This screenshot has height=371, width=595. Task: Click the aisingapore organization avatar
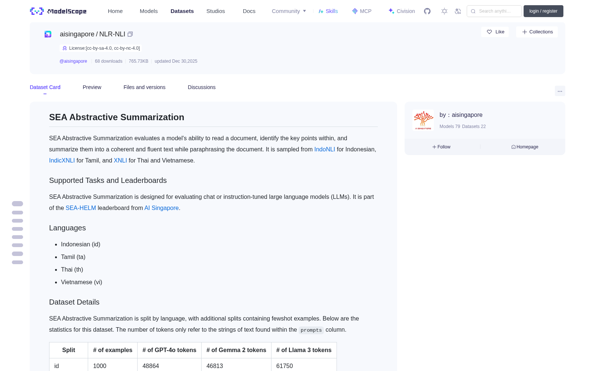tap(423, 120)
